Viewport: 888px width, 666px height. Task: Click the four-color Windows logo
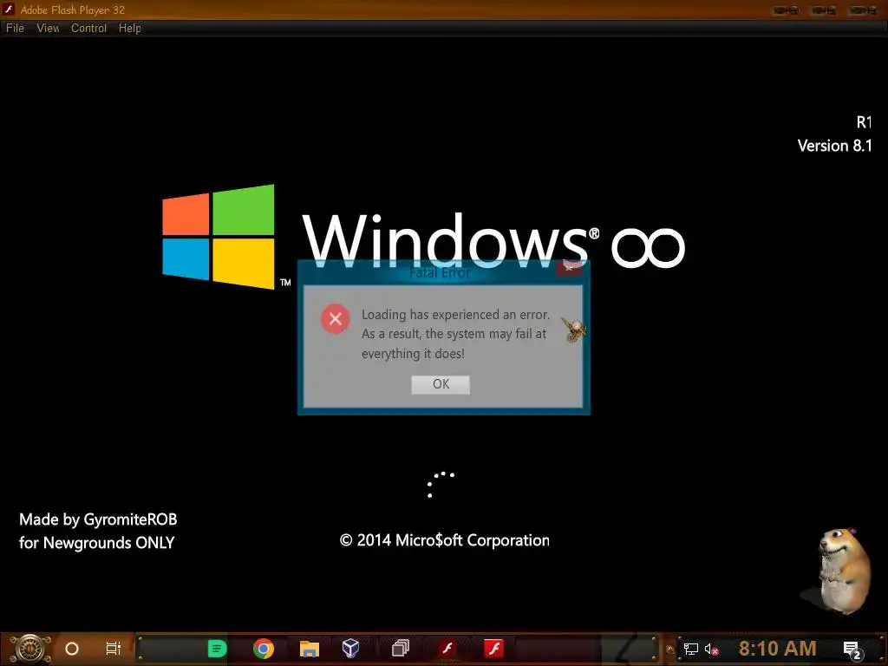click(219, 237)
